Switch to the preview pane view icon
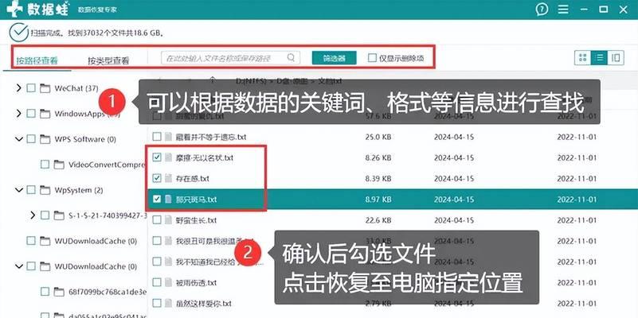638x318 pixels. click(616, 58)
